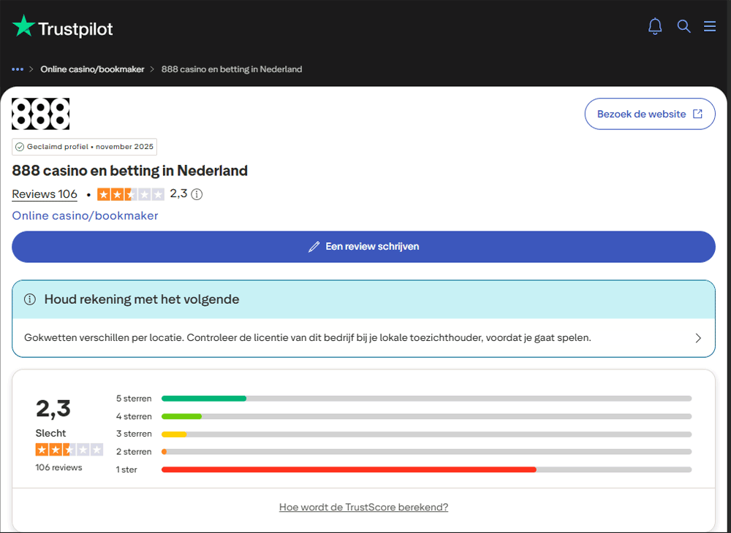Select the 1 ster label
The image size is (731, 533).
(x=126, y=469)
